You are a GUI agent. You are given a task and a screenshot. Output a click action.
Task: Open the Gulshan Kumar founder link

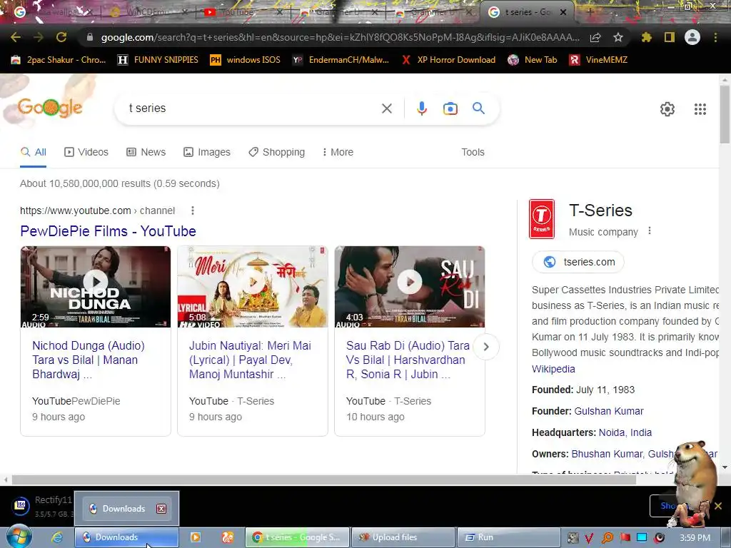[x=608, y=411]
